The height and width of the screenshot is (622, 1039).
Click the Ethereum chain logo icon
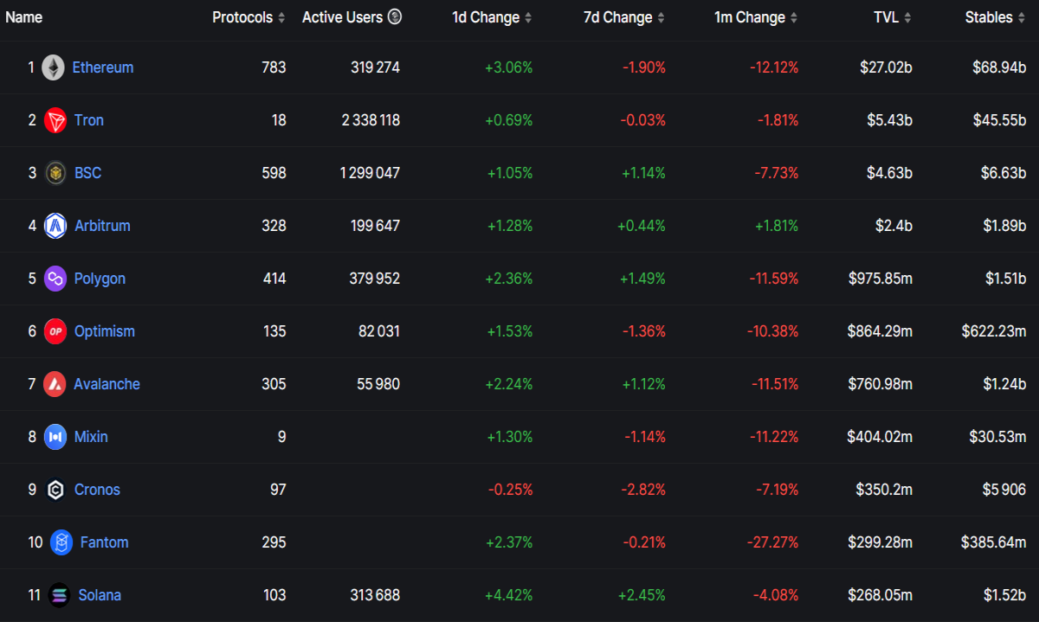pyautogui.click(x=54, y=67)
